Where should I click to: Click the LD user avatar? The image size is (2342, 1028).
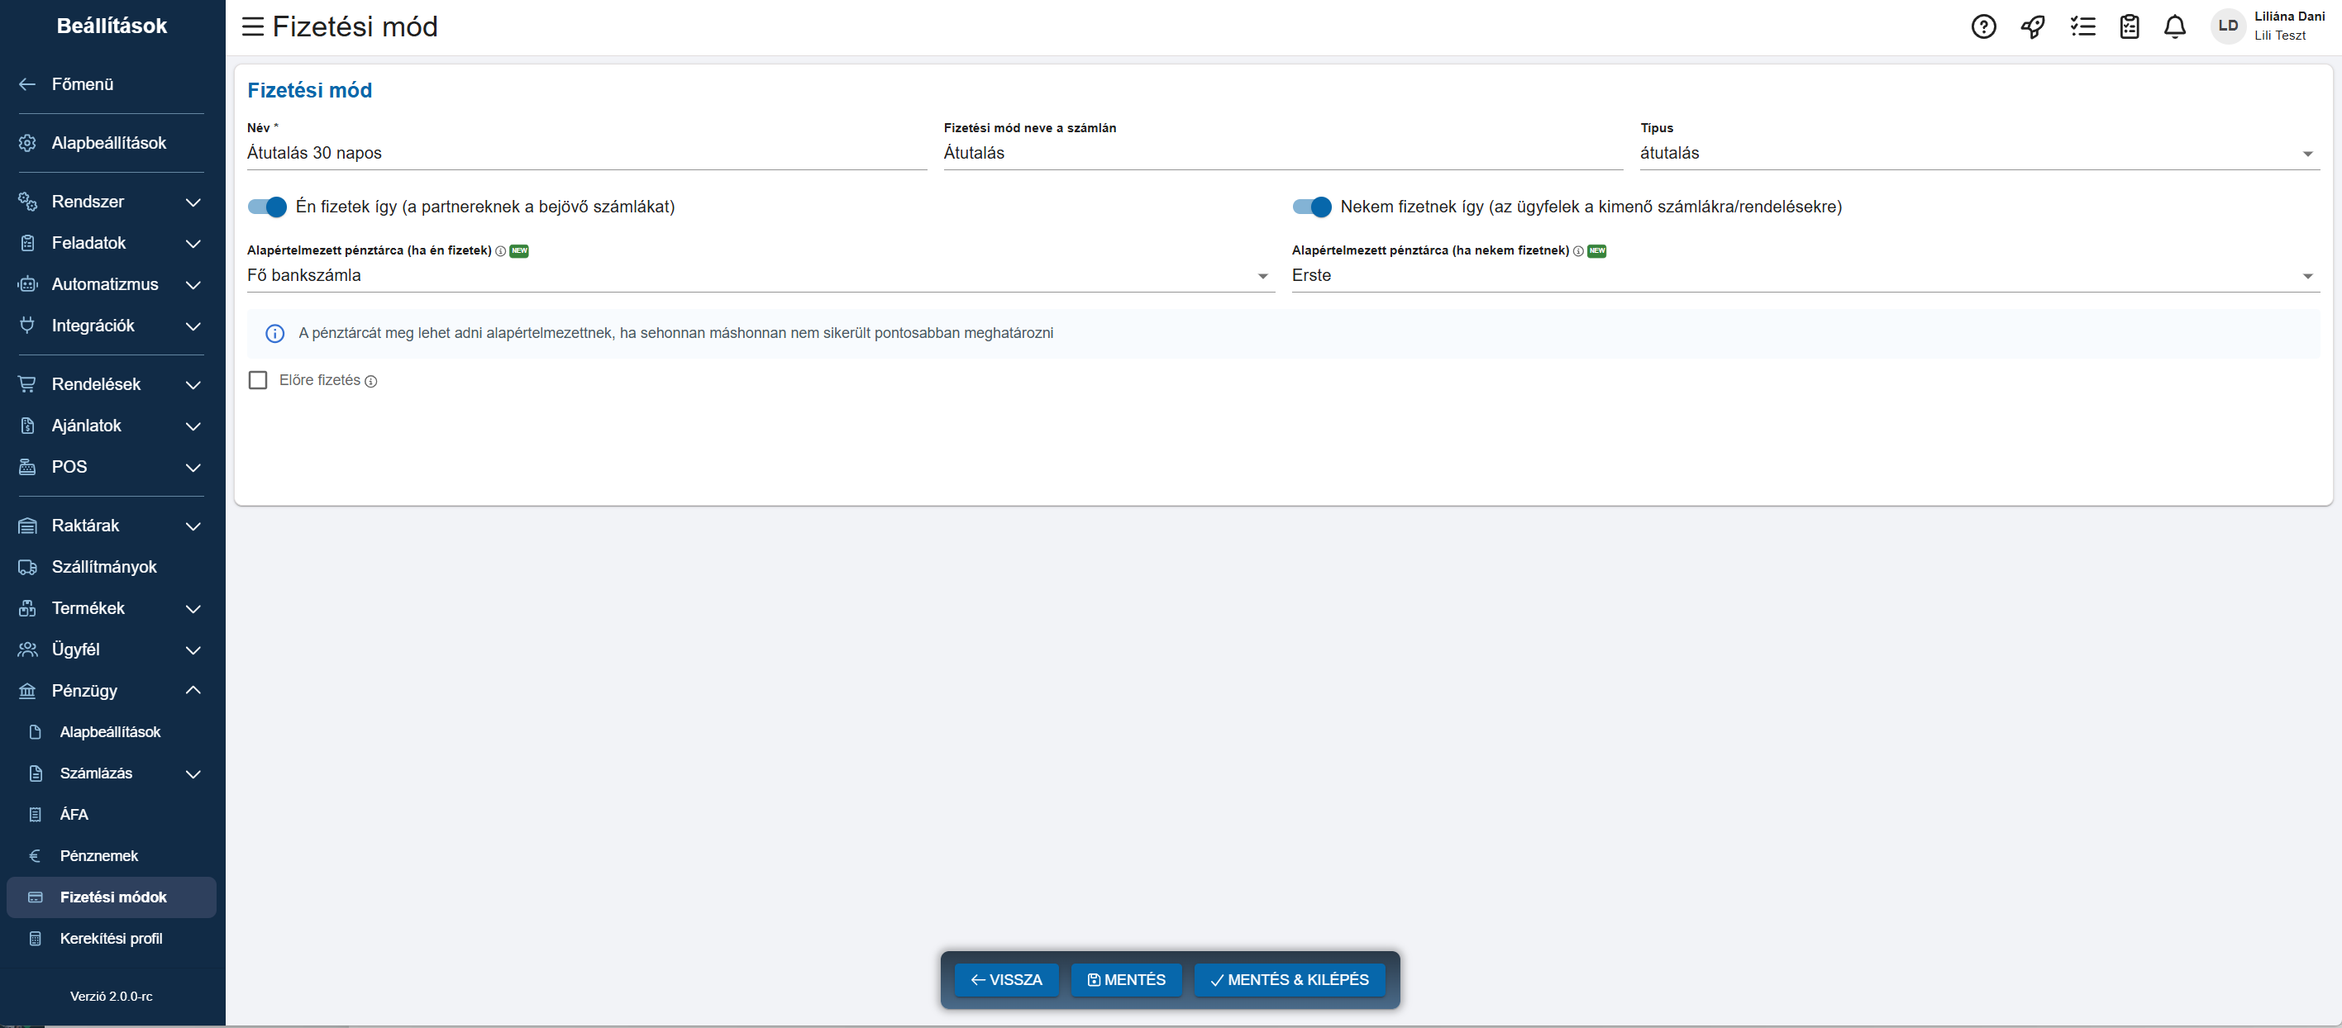point(2227,26)
